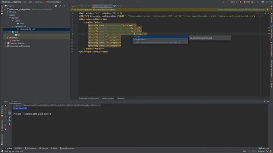Viewport: 273px width, 153px height.
Task: Open the Run tool window button at bottom
Action: [9, 148]
